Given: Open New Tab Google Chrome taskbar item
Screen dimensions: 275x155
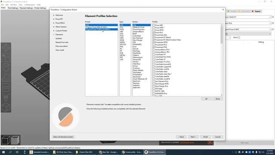Looking at the screenshot, I should click(109, 152).
